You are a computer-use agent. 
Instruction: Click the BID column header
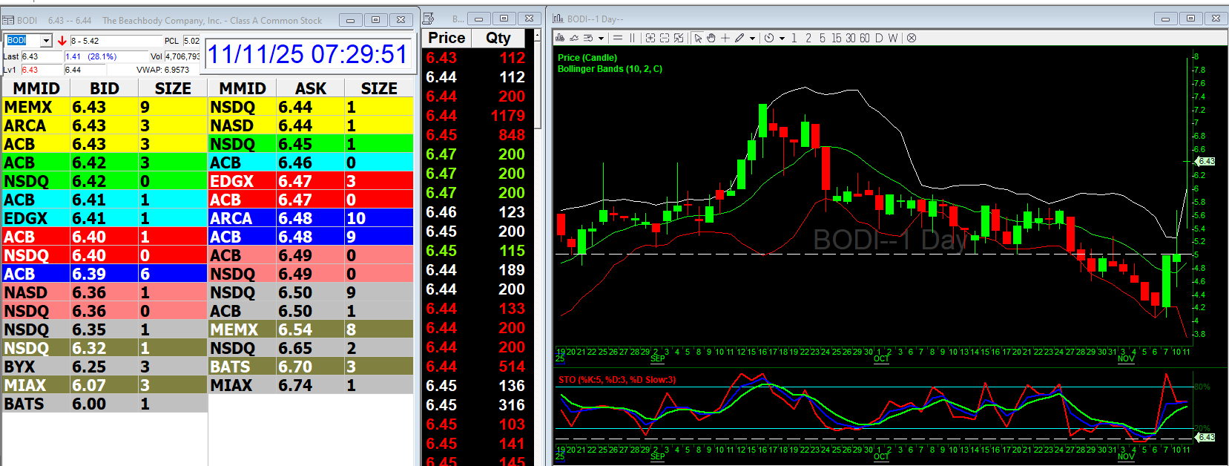point(104,88)
